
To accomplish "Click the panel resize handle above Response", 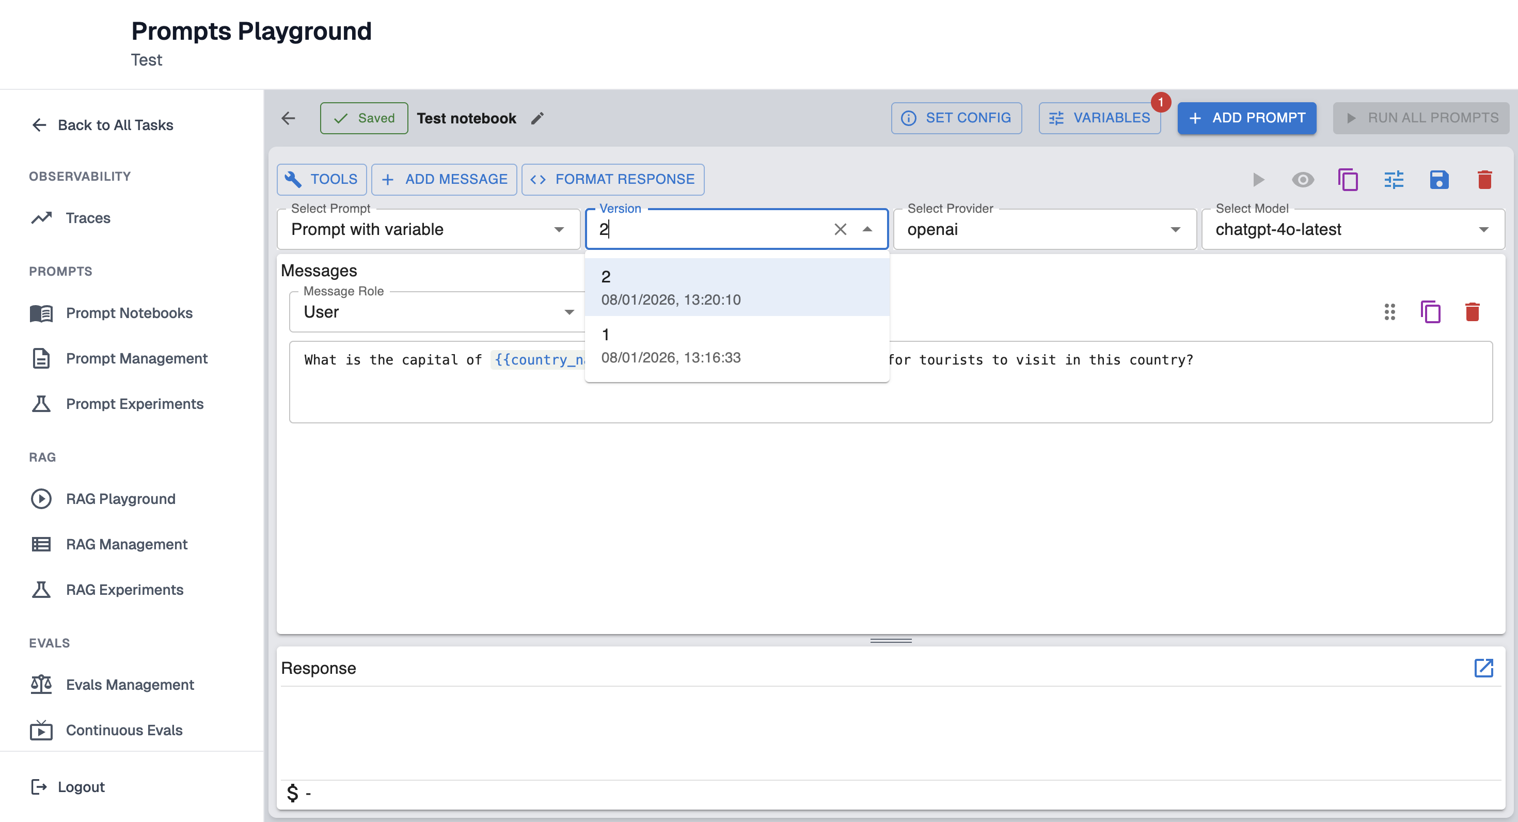I will [x=891, y=641].
